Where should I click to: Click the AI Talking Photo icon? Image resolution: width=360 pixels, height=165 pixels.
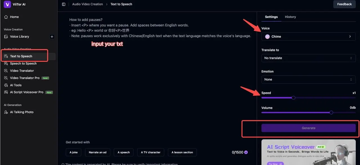(x=6, y=112)
